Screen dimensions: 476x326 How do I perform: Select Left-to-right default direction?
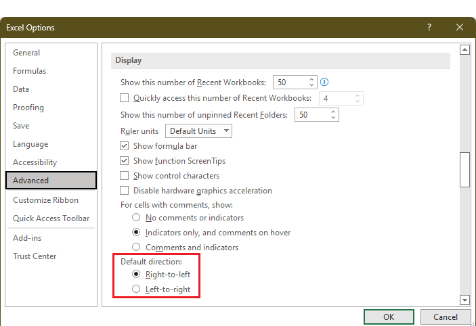click(136, 289)
